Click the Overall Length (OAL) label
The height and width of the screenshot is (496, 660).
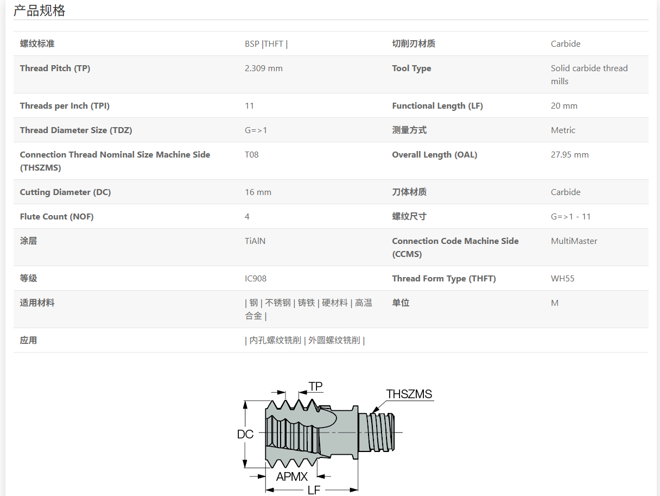click(x=434, y=154)
